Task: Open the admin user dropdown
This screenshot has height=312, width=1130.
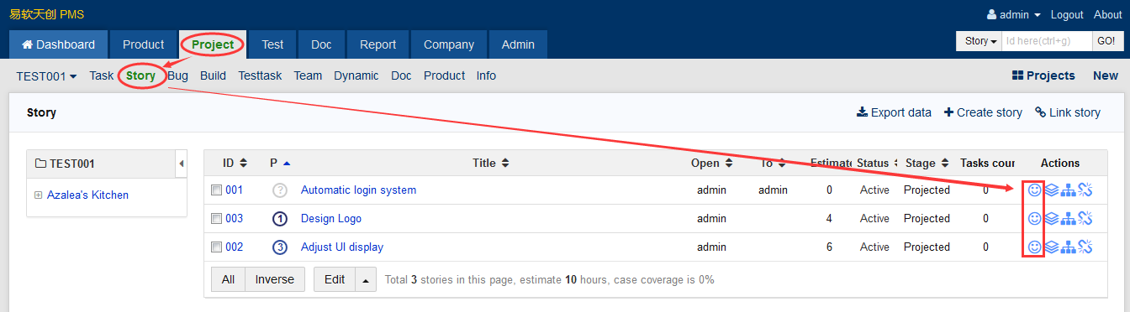Action: (1014, 15)
